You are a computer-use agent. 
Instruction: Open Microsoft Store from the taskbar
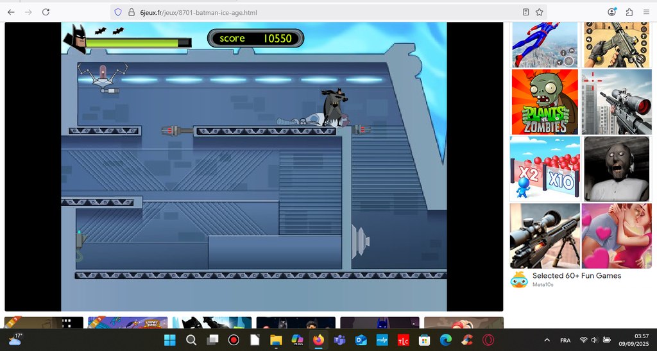[425, 339]
